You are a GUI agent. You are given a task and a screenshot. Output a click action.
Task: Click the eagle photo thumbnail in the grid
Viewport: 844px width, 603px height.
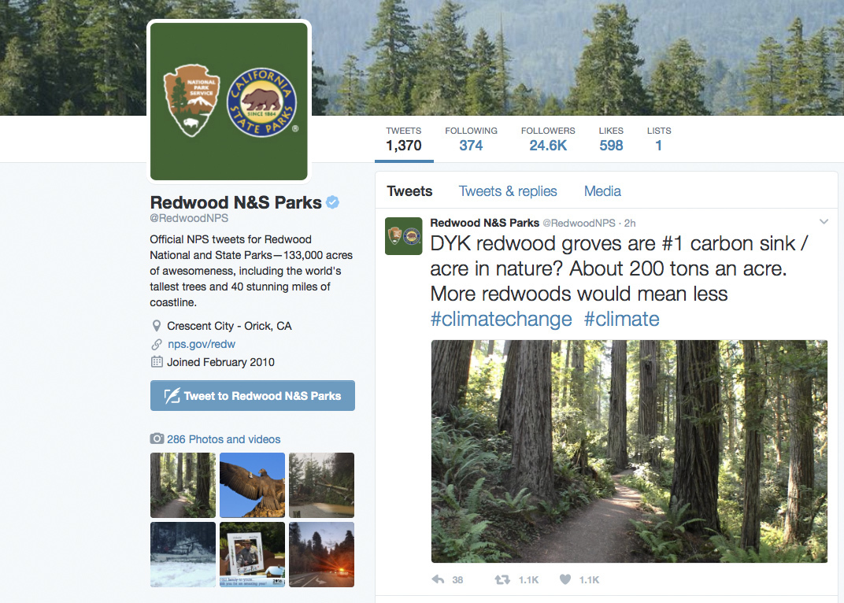click(252, 485)
